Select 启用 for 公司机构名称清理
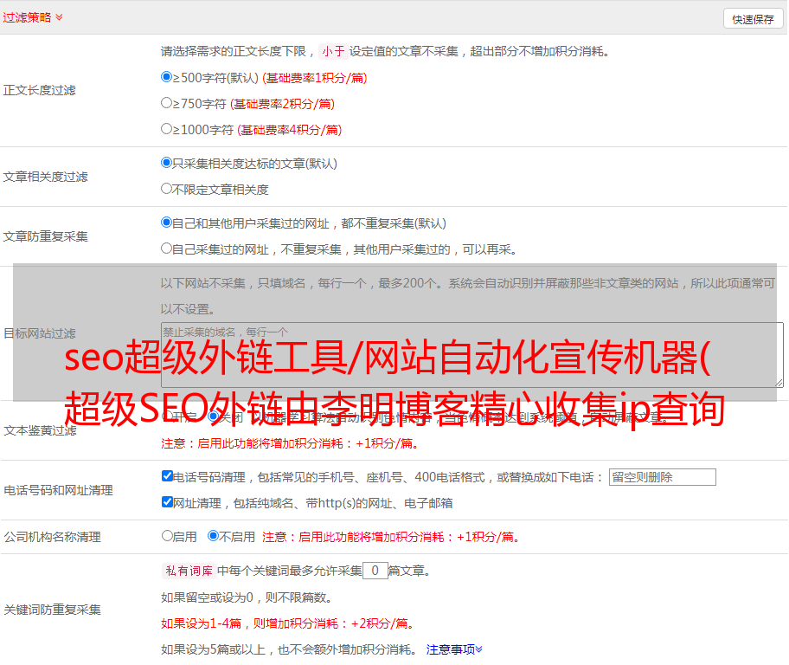The image size is (789, 665). click(167, 536)
